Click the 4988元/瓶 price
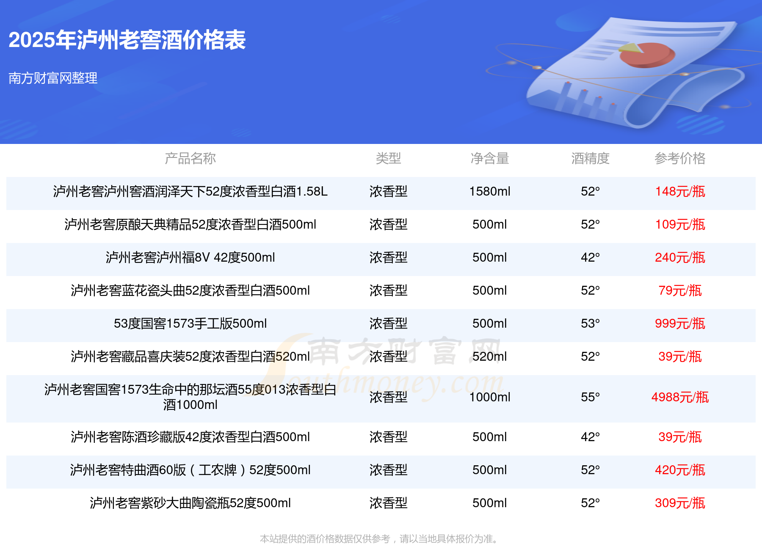762x558 pixels. pos(680,397)
